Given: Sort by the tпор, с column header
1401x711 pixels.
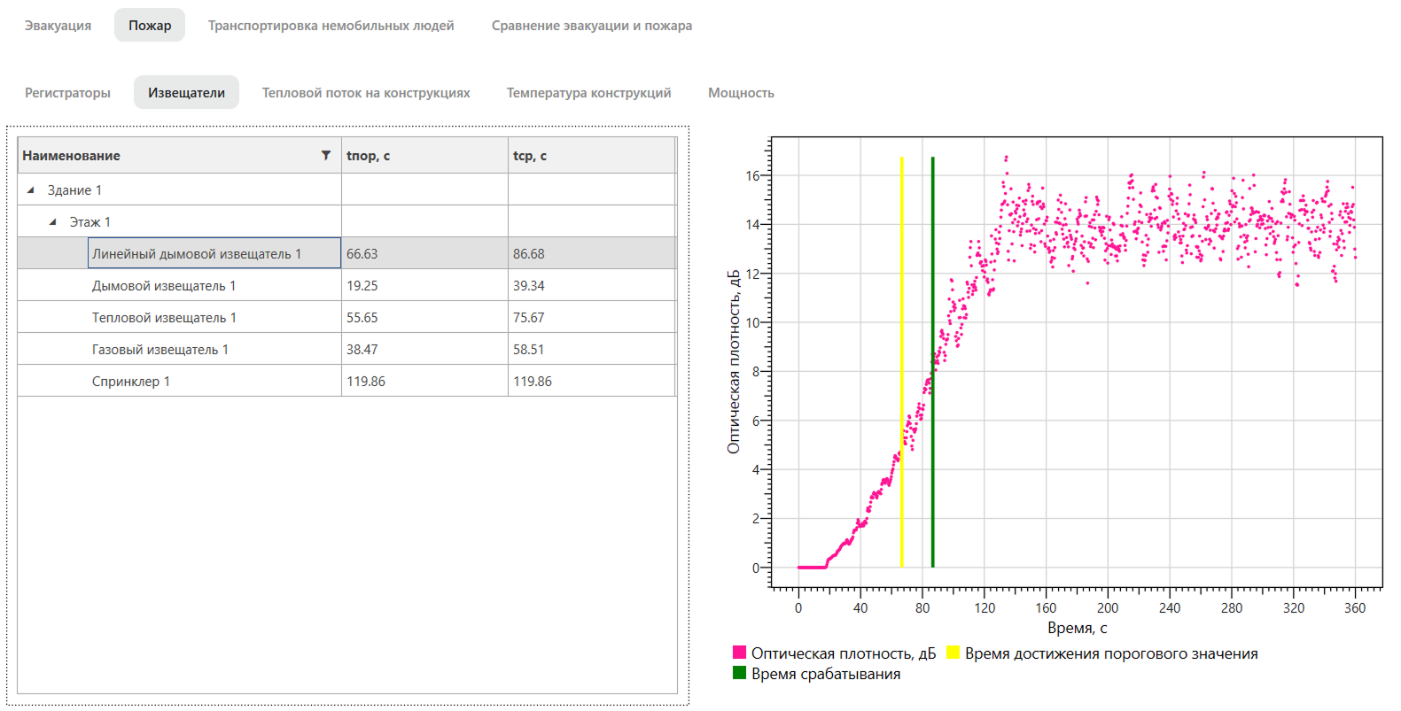Looking at the screenshot, I should (424, 155).
